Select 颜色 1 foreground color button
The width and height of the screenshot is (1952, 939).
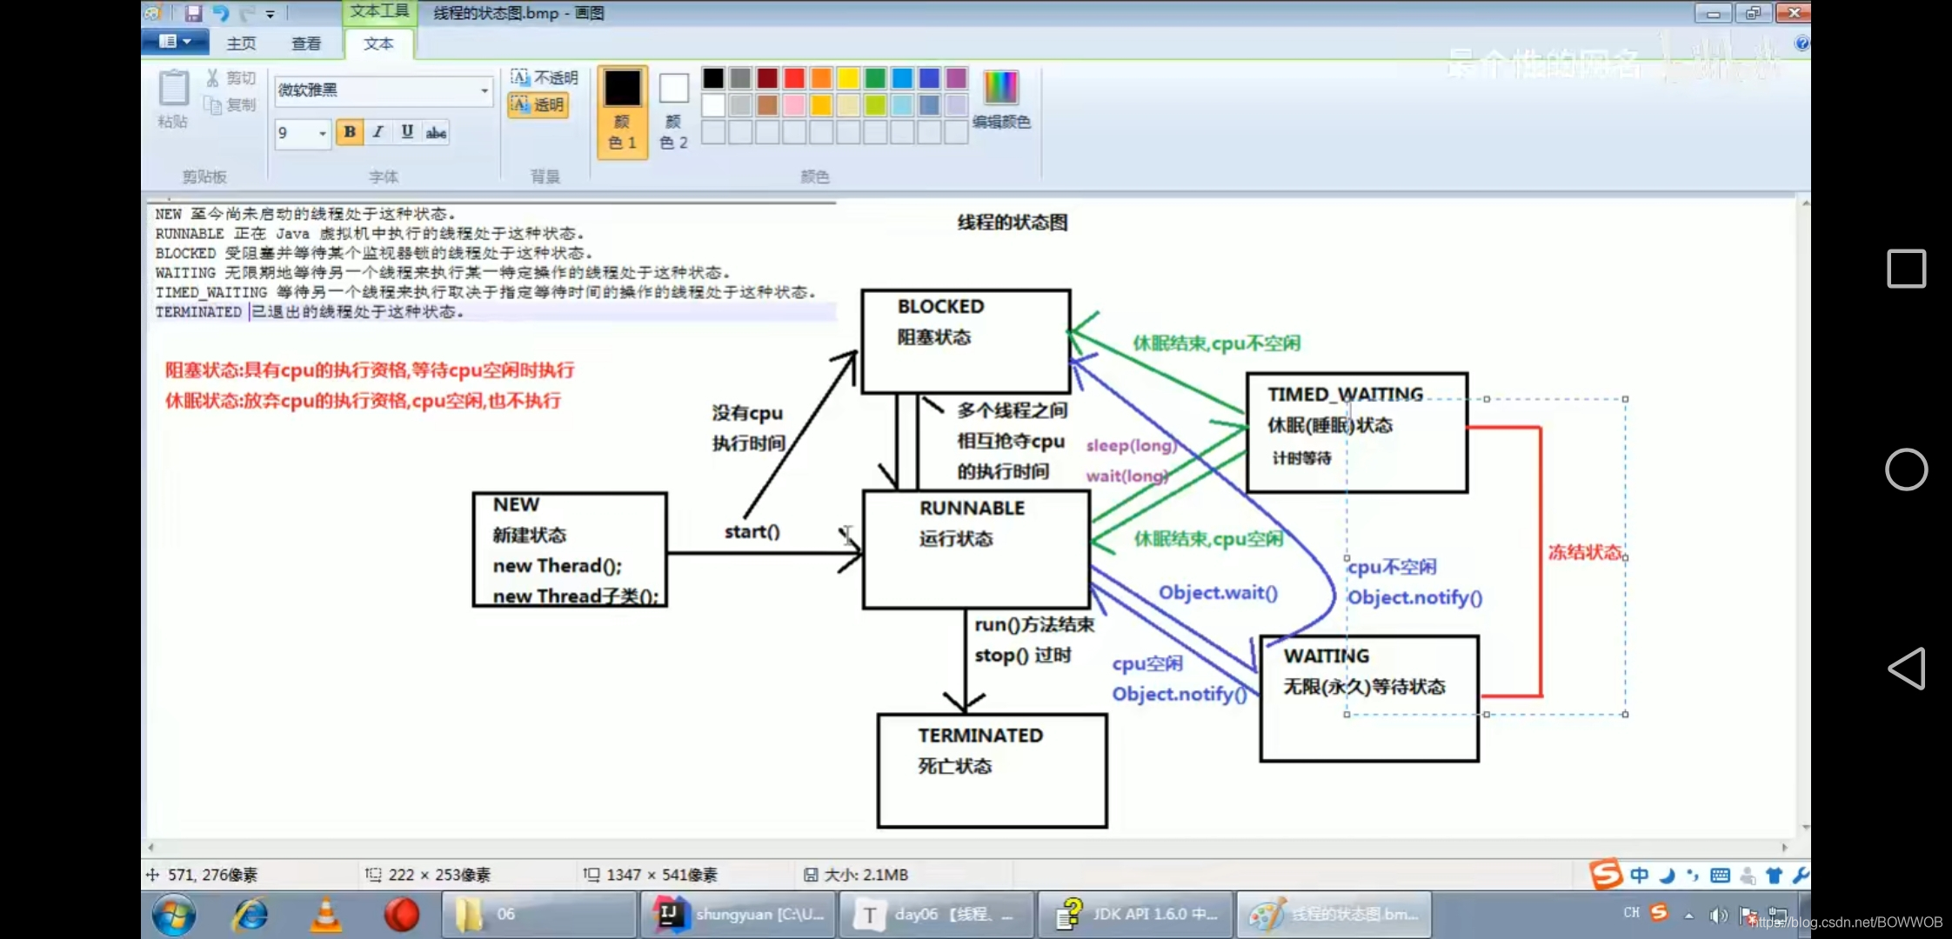(623, 111)
